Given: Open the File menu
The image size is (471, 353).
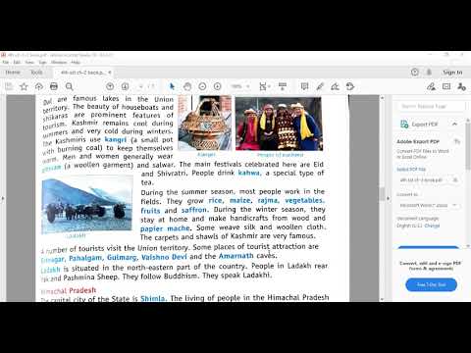Looking at the screenshot, I should [x=6, y=62].
